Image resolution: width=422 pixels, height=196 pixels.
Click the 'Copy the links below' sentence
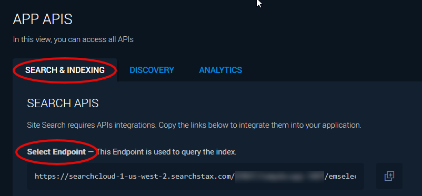[x=260, y=125]
